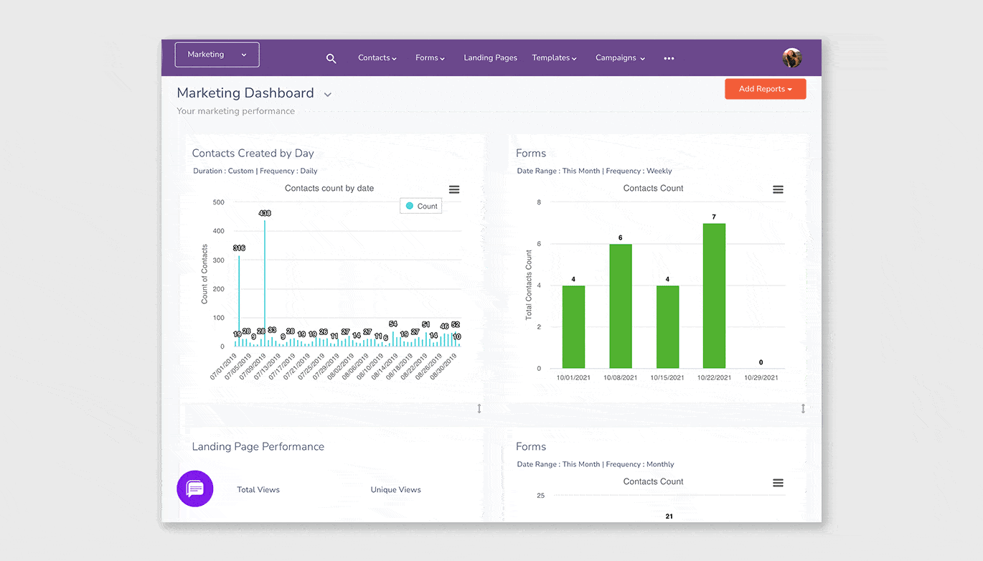
Task: Expand the Campaigns menu
Action: pyautogui.click(x=620, y=58)
